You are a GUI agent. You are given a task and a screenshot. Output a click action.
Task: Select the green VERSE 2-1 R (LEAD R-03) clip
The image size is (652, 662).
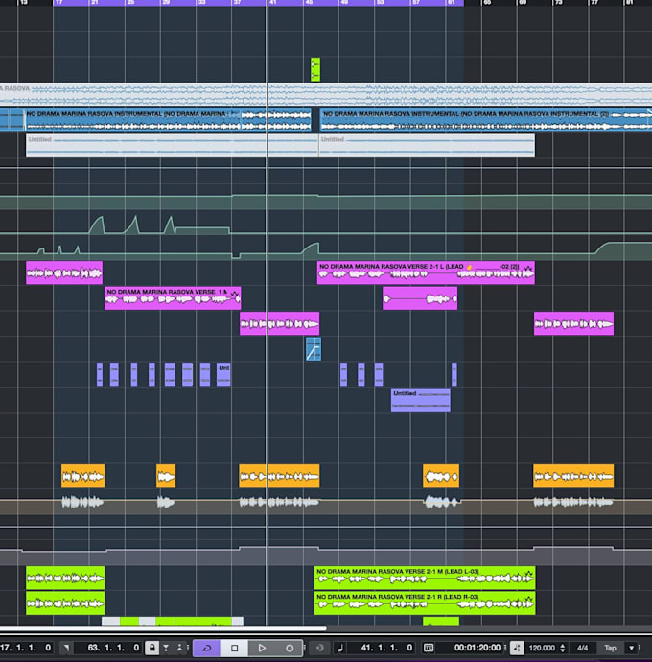pyautogui.click(x=425, y=603)
